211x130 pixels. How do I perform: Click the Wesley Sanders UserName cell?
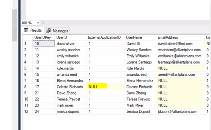(140, 50)
